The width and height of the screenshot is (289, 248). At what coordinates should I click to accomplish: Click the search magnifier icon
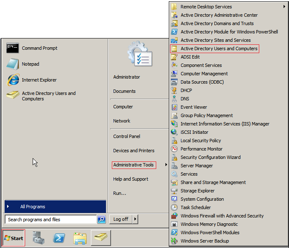[101, 219]
